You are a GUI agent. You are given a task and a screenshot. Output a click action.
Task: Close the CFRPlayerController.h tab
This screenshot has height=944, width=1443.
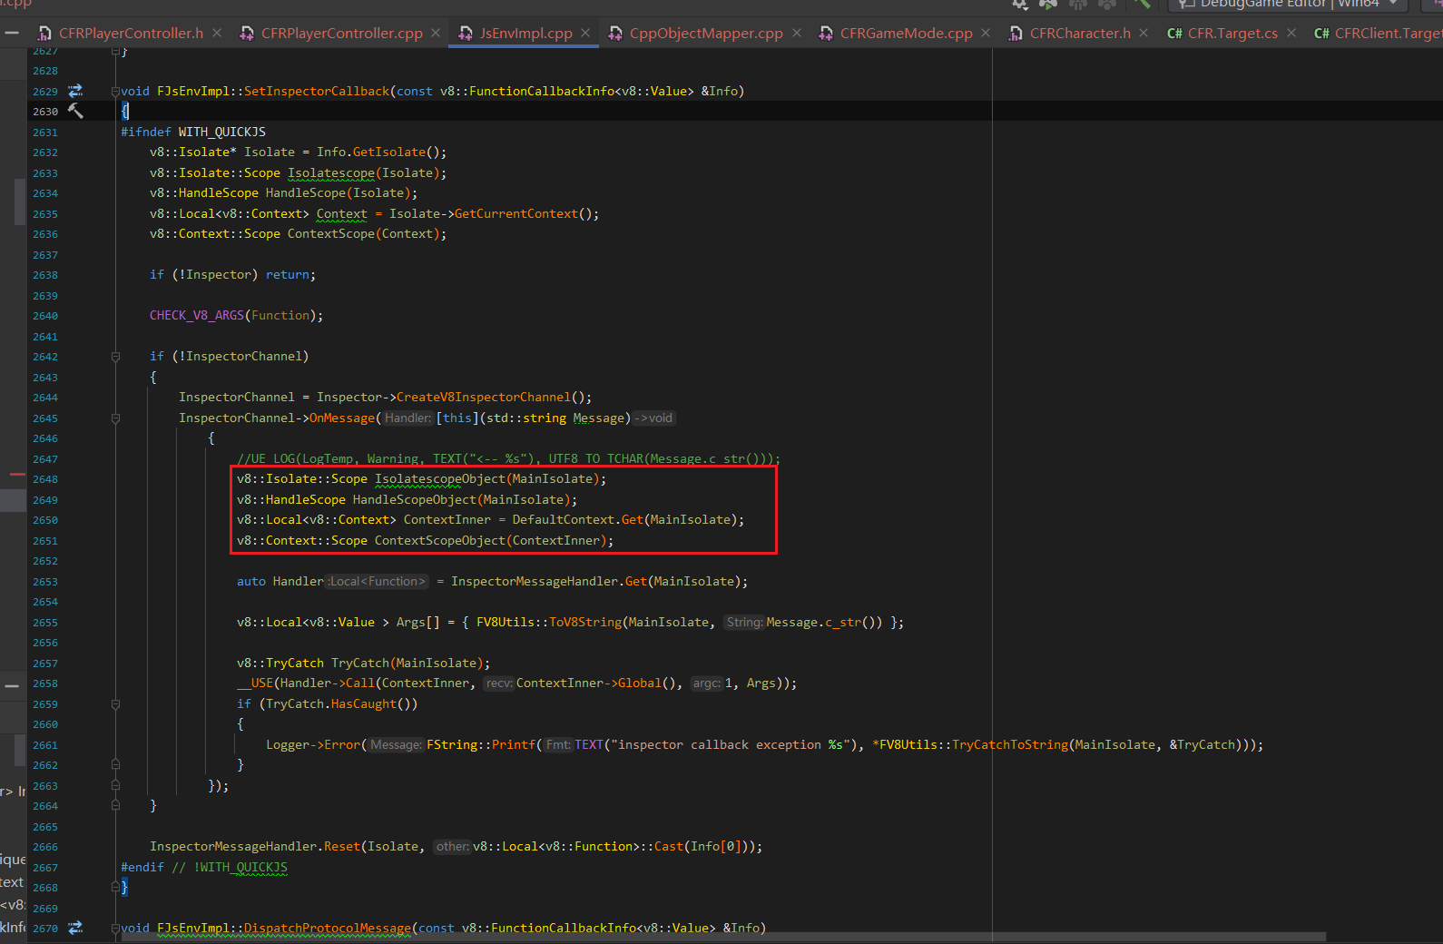[217, 33]
